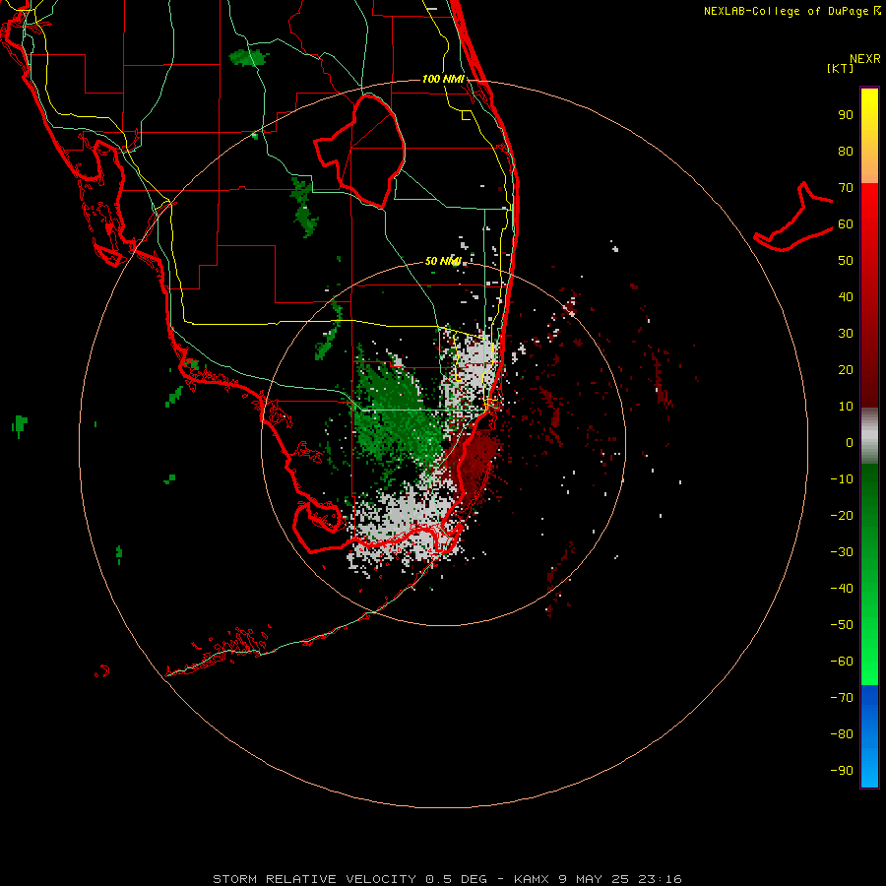This screenshot has width=886, height=886.
Task: Click the positive 90 scale value
Action: [x=846, y=115]
